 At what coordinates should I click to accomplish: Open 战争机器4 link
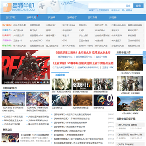click(x=100, y=30)
